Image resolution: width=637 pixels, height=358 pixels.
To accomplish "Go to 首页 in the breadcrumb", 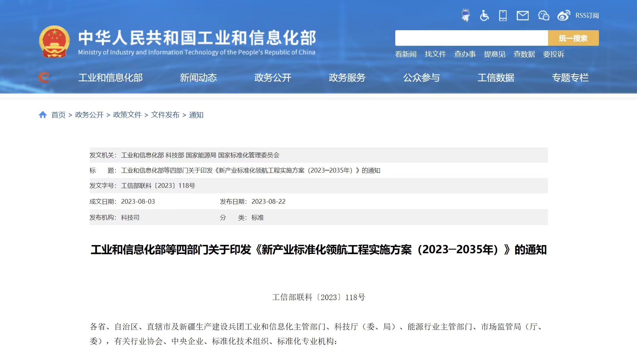I will (x=58, y=115).
